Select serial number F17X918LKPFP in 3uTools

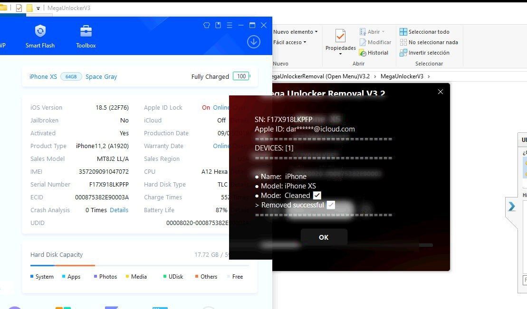pos(109,184)
